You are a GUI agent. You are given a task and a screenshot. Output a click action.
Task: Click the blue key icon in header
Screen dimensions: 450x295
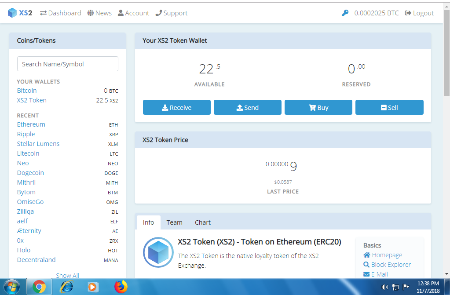pyautogui.click(x=345, y=13)
